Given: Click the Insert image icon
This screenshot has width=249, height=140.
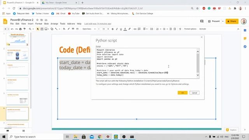Looking at the screenshot, I should point(46,29).
